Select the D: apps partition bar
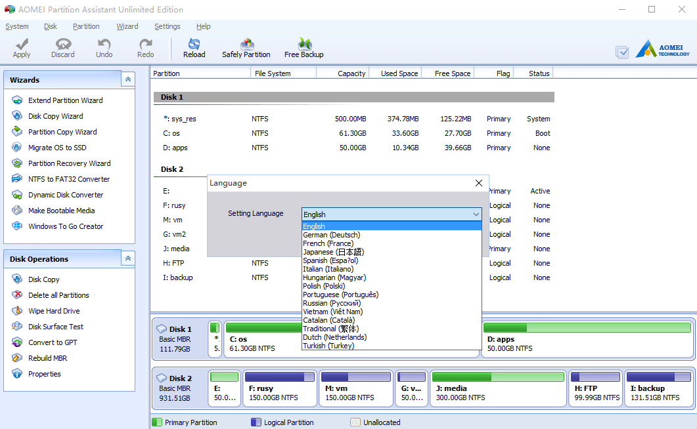Screen dimensions: 697x429 (587, 339)
